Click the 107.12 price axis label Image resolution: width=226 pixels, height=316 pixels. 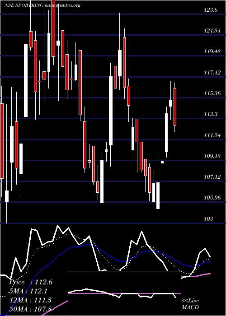212,177
